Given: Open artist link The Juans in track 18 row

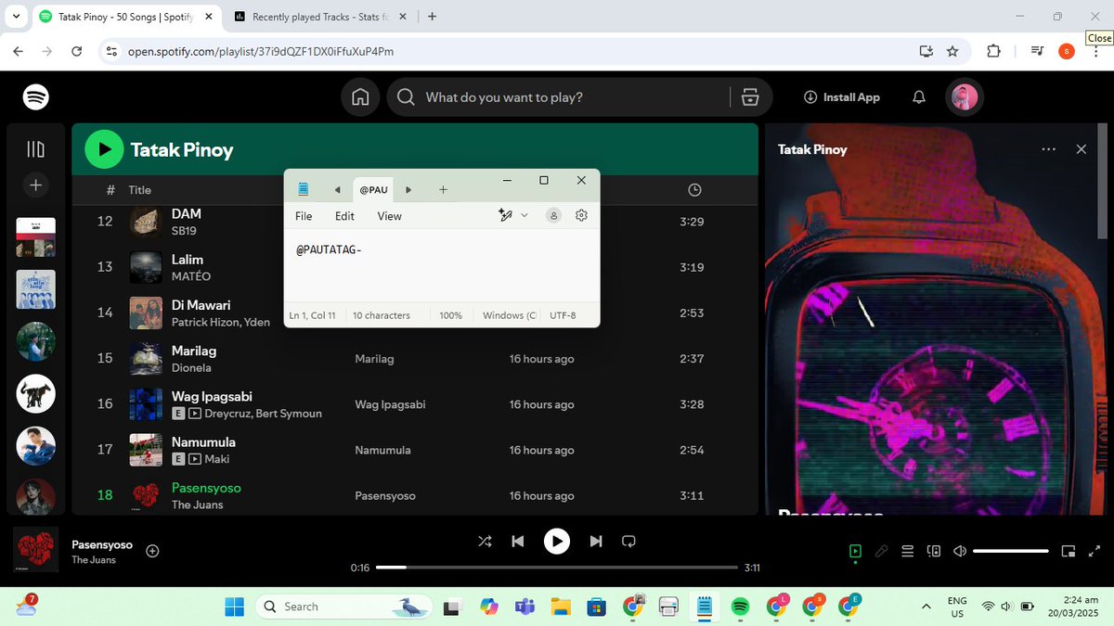Looking at the screenshot, I should 195,505.
